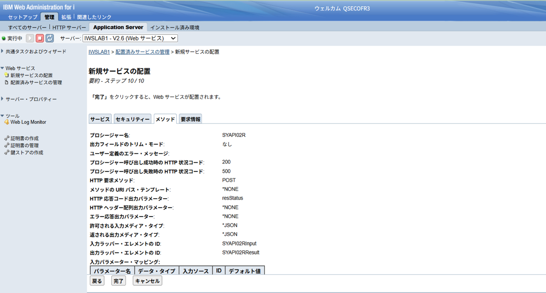546x293 pixels.
Task: Click the red stop server icon
Action: click(x=40, y=38)
